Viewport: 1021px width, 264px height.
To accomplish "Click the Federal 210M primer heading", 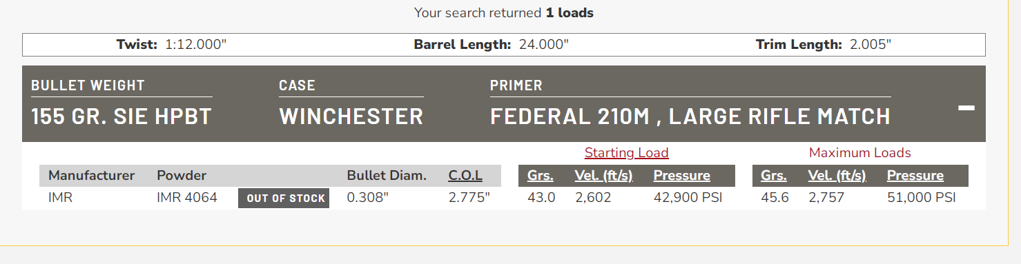I will 690,116.
